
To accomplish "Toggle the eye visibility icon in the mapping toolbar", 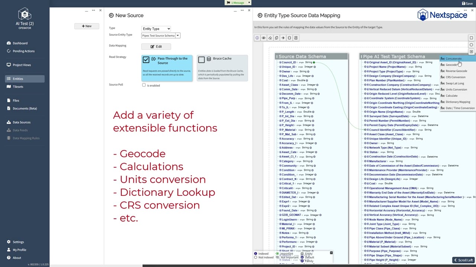I will pos(264,38).
